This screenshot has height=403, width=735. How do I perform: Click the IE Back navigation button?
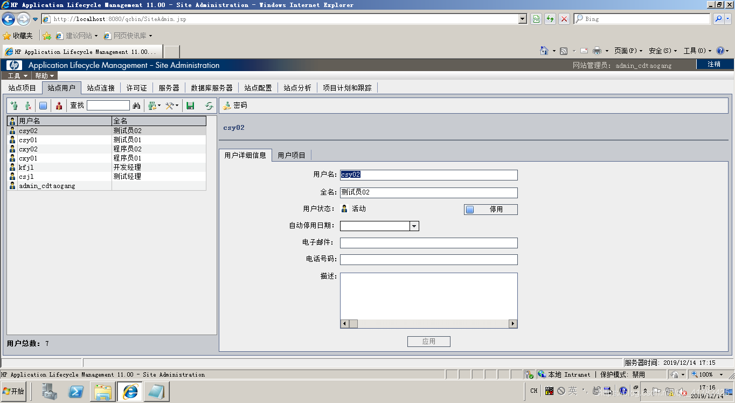pos(8,19)
